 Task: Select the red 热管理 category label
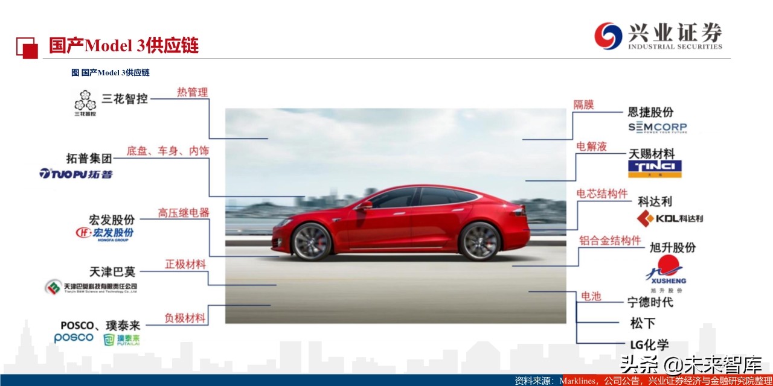[192, 92]
